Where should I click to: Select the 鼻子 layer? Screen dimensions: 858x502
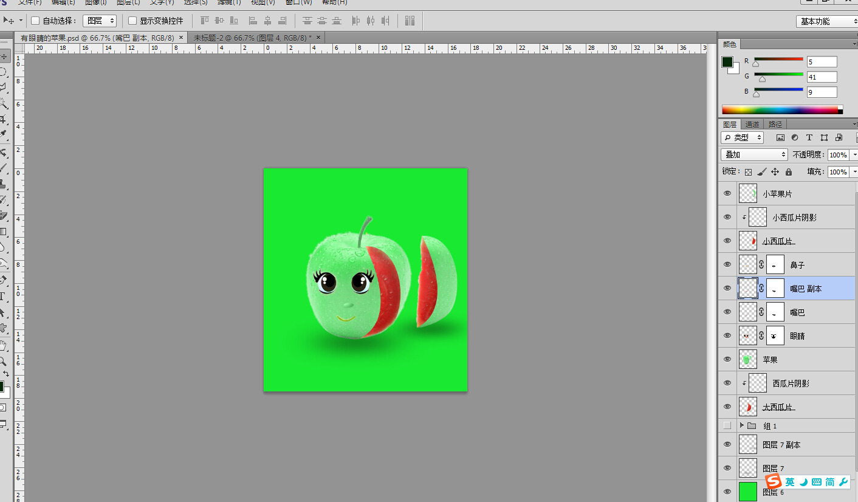814,265
